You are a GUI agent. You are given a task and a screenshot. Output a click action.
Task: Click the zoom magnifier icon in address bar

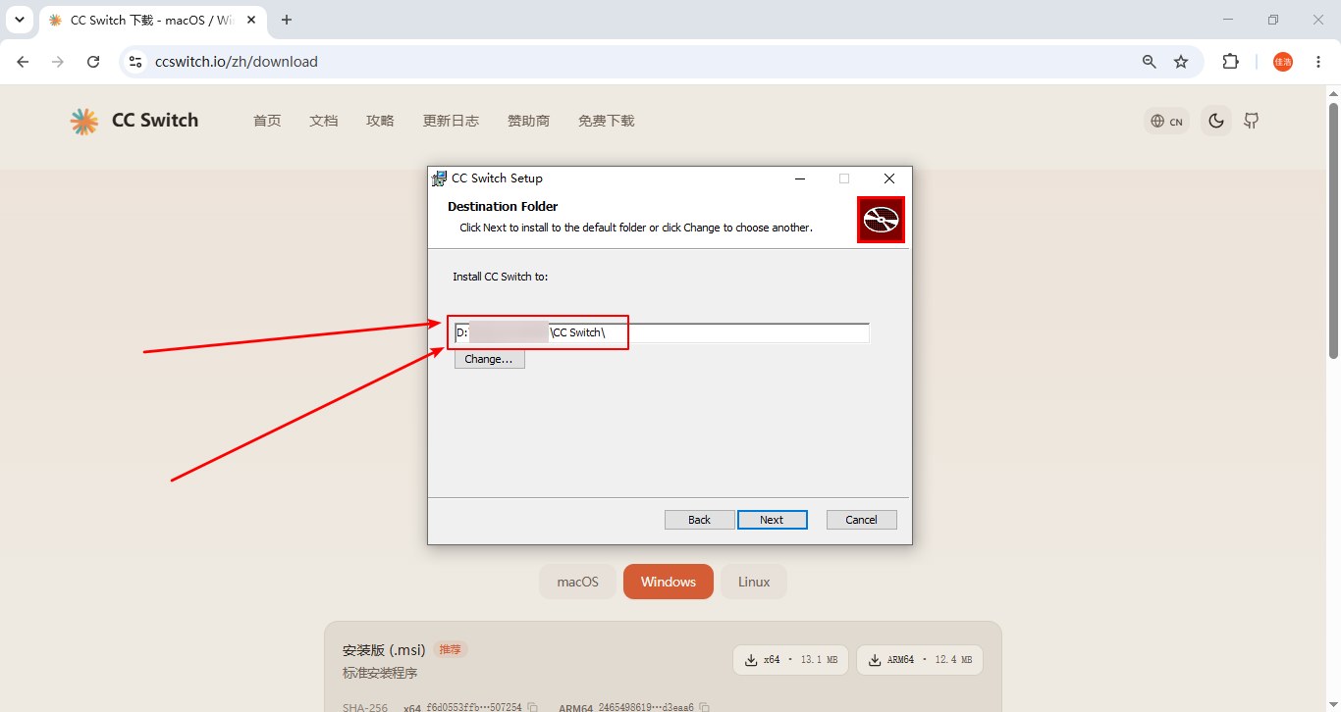click(1150, 62)
